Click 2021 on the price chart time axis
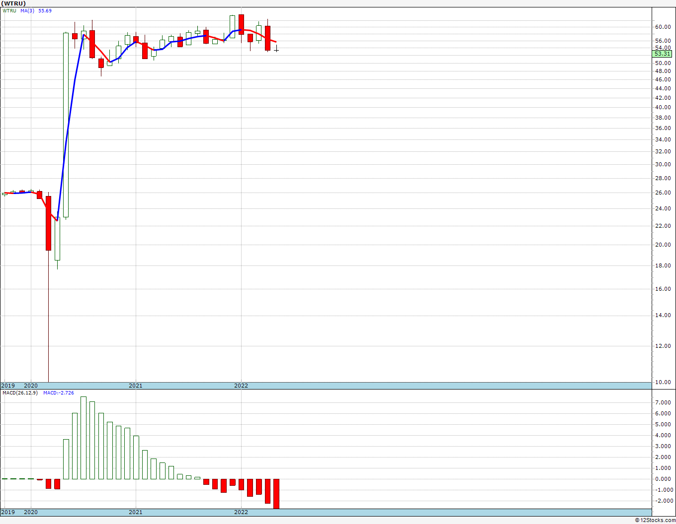676x524 pixels. coord(136,386)
